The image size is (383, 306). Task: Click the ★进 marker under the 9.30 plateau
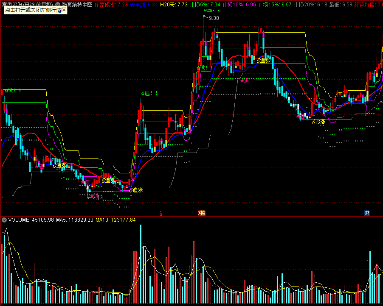tap(245, 81)
